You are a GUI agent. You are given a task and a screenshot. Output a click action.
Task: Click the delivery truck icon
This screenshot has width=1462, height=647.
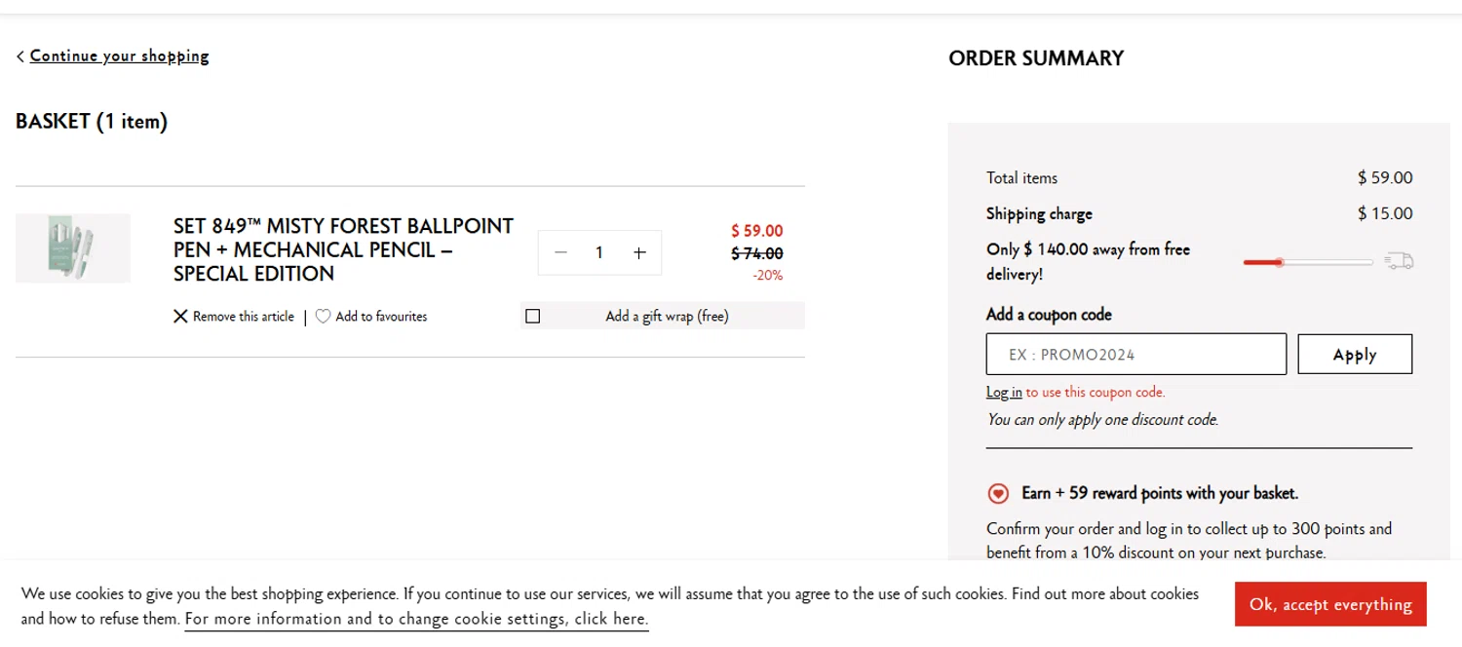[x=1400, y=261]
